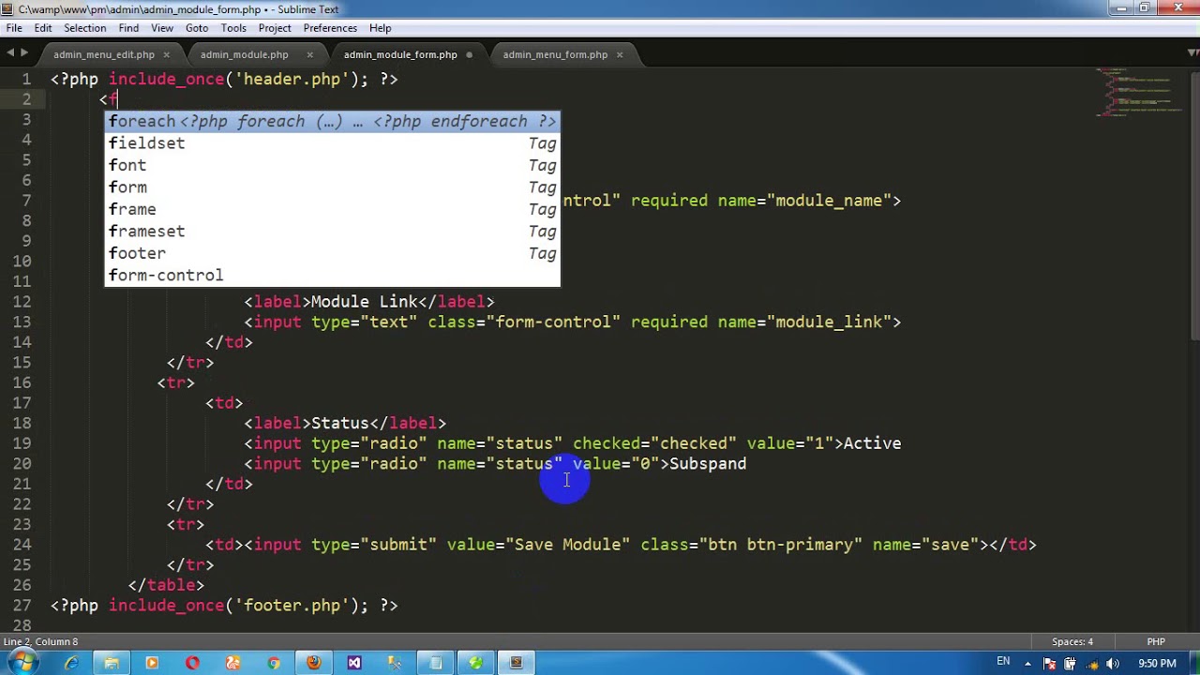
Task: Click line 24 with the Save Module input
Action: click(x=621, y=545)
